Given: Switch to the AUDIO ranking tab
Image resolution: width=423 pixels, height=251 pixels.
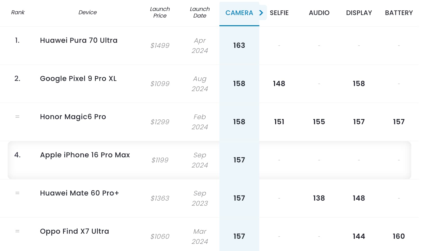Looking at the screenshot, I should coord(319,13).
